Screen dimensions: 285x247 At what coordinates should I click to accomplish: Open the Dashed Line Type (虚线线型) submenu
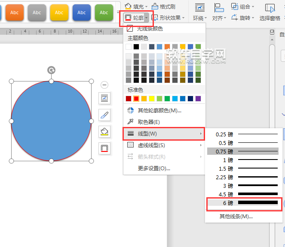(164, 145)
